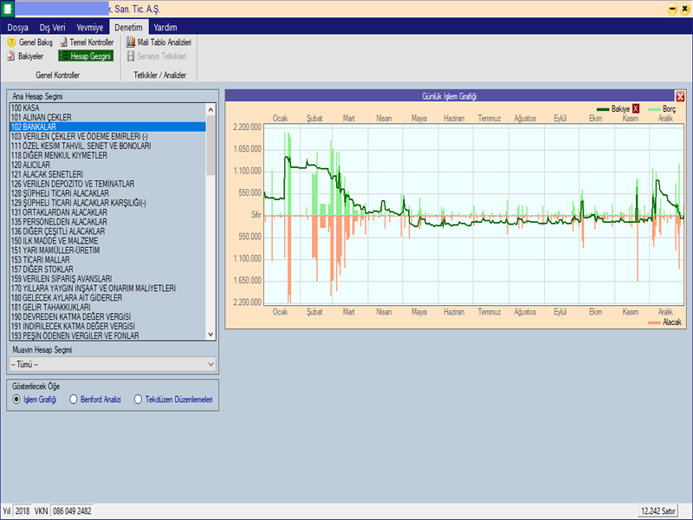Remove Bakiye series with red X
The height and width of the screenshot is (520, 693).
(636, 109)
